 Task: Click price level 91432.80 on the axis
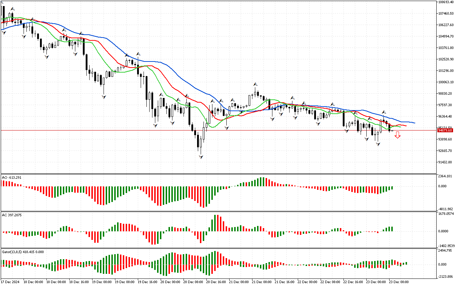click(x=446, y=162)
